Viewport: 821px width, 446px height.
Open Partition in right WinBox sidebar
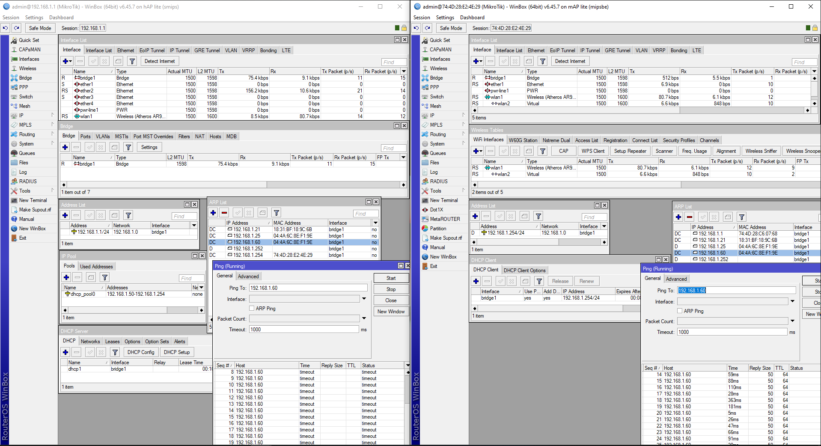438,229
